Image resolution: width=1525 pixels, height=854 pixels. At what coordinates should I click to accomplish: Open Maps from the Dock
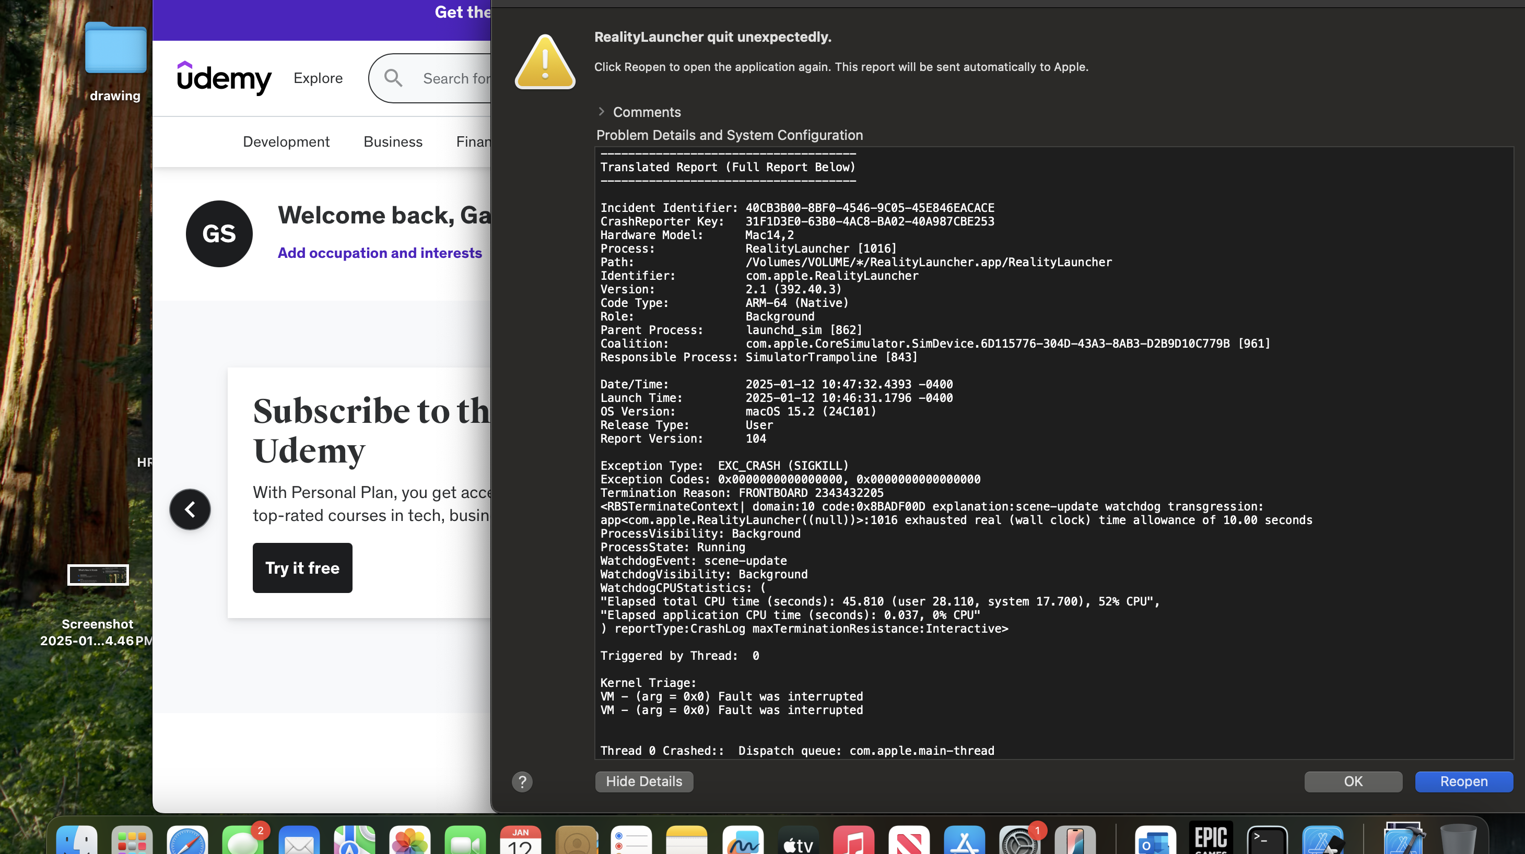[354, 839]
